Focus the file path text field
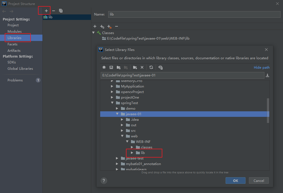This screenshot has height=193, width=283. tap(183, 75)
